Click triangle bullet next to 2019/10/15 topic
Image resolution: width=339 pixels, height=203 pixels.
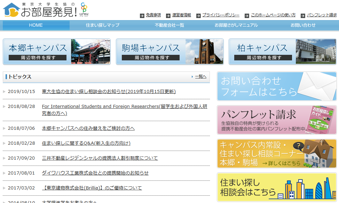point(4,92)
